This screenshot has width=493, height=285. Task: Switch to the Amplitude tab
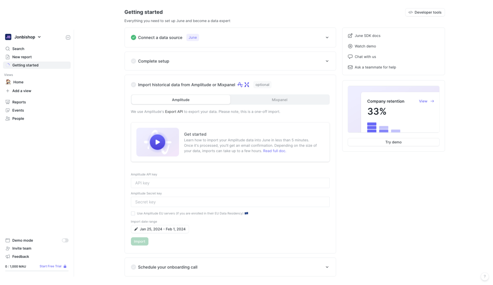pyautogui.click(x=181, y=100)
